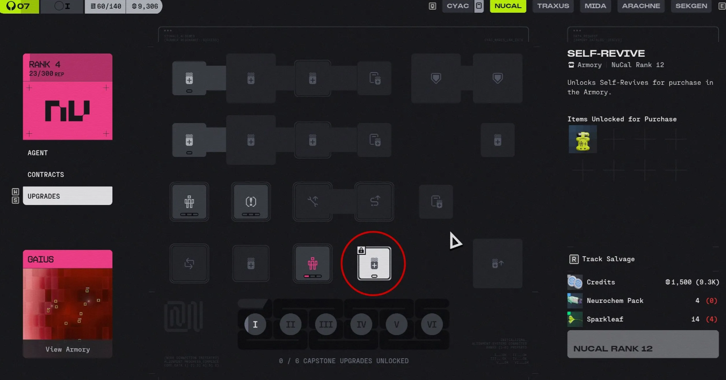Select the Self-Revive item thumbnail under Items Unlocked
726x380 pixels.
click(583, 139)
